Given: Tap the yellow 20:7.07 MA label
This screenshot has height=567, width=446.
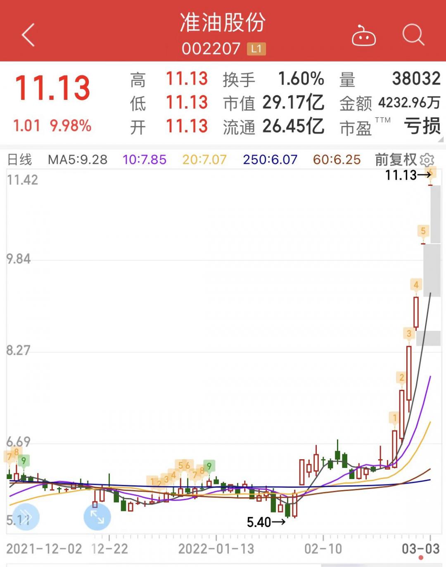Looking at the screenshot, I should coord(204,159).
